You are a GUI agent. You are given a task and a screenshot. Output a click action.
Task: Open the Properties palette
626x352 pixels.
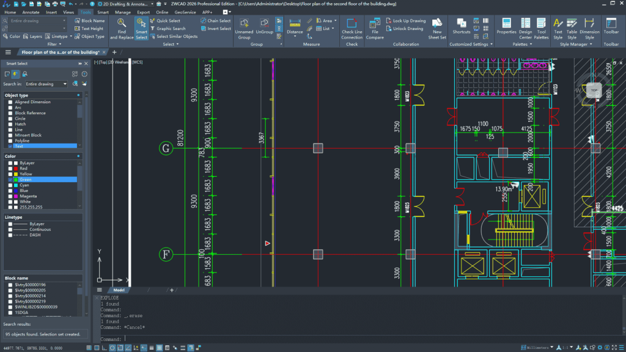(506, 26)
